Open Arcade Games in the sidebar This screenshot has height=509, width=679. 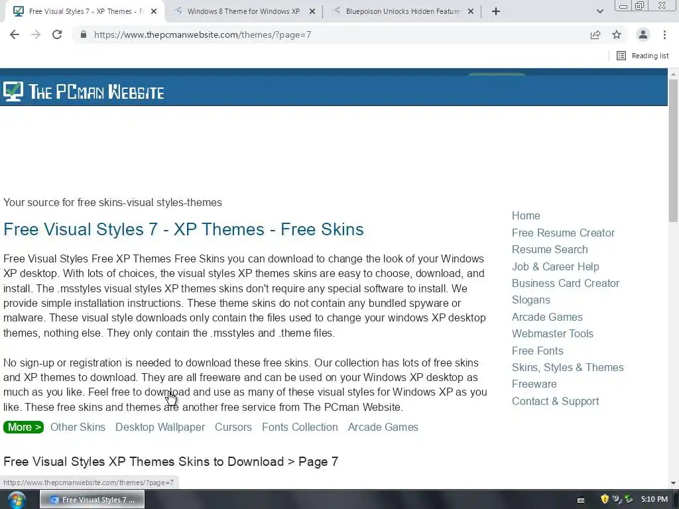pyautogui.click(x=547, y=317)
